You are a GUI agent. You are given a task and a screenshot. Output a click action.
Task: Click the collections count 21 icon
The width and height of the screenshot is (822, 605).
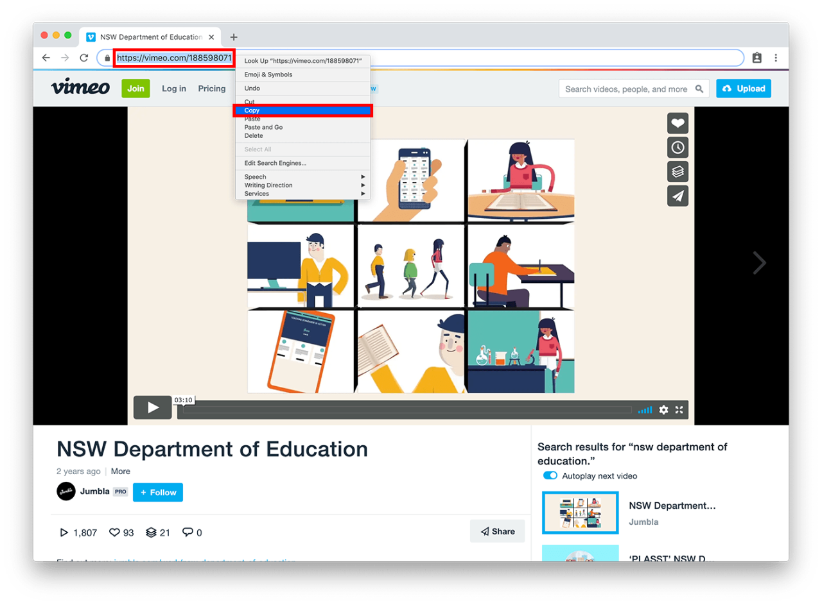pos(152,533)
